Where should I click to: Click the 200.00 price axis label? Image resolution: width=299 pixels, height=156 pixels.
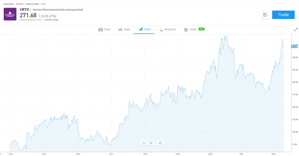click(295, 82)
